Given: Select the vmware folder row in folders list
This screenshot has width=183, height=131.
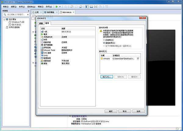Looking at the screenshot, I should pyautogui.click(x=120, y=58).
